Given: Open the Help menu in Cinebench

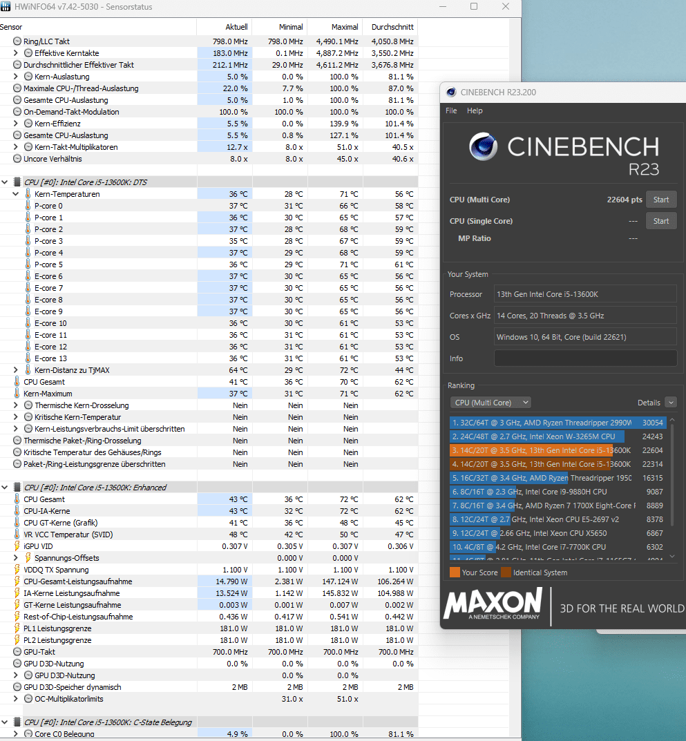Looking at the screenshot, I should pos(475,110).
